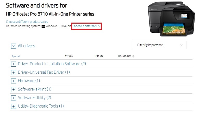Screen dimensions: 200x113
Task: Expand the Utility-Diagnostic Tools plus icon
Action: coord(14,106)
